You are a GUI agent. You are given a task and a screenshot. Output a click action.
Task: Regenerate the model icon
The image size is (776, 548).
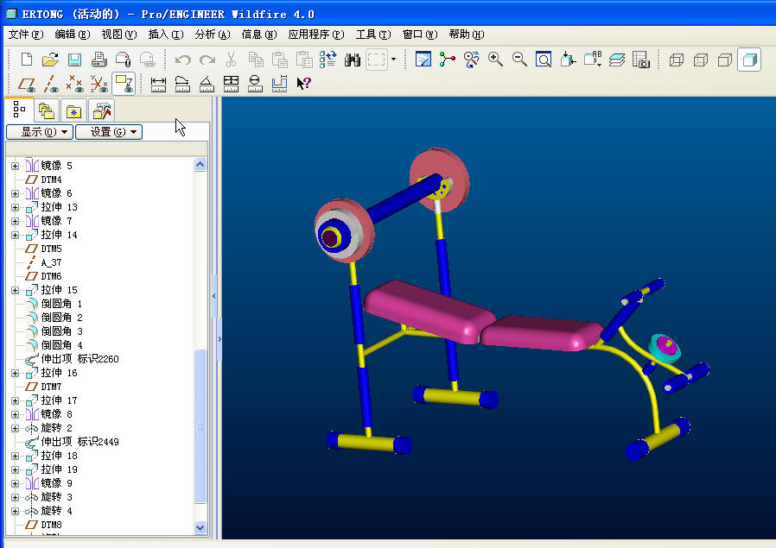click(328, 60)
